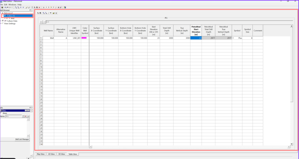Click wrench icon beside Name field
The width and height of the screenshot is (299, 159).
[28, 116]
